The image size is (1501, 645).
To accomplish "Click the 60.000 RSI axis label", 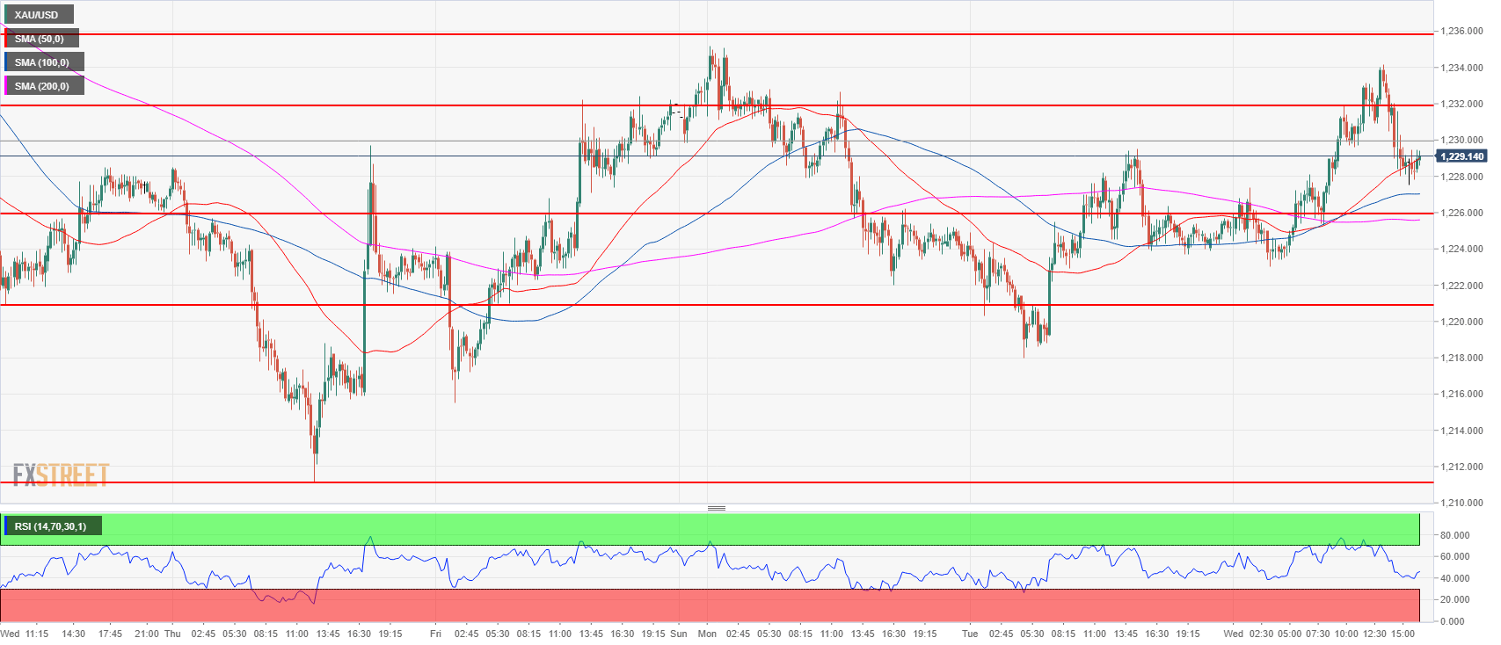I will tap(1454, 556).
